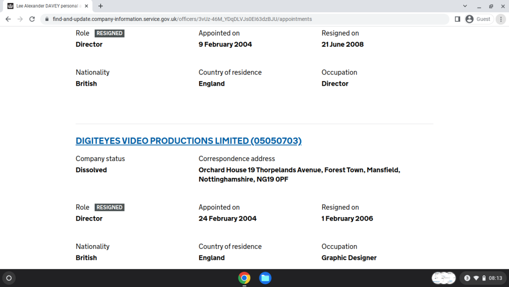Screen dimensions: 509x287
Task: Toggle the browser side panel icon
Action: (458, 19)
